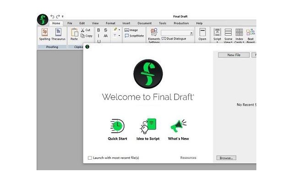Viewport: 293px width, 183px height.
Task: Open the Insert menu
Action: pos(126,23)
